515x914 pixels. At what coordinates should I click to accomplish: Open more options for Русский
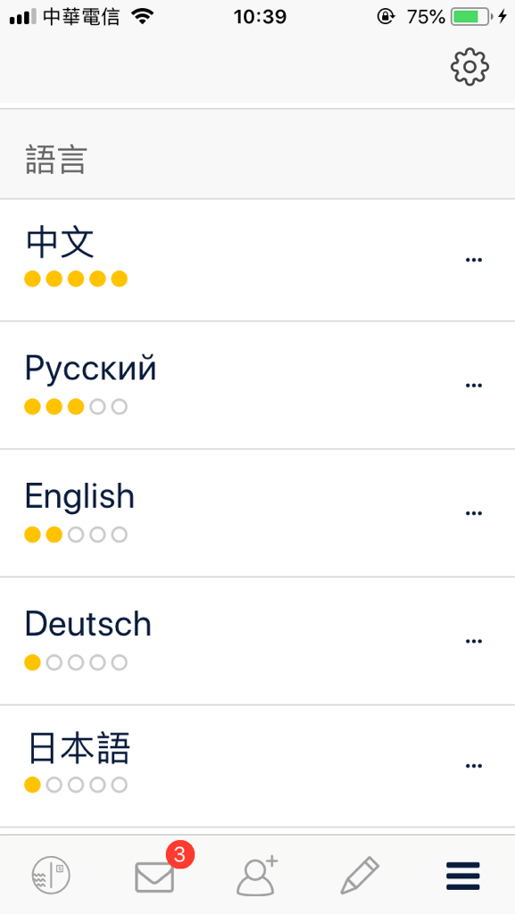point(474,386)
